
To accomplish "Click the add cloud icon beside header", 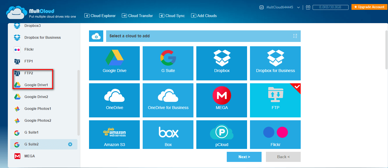I will [96, 36].
